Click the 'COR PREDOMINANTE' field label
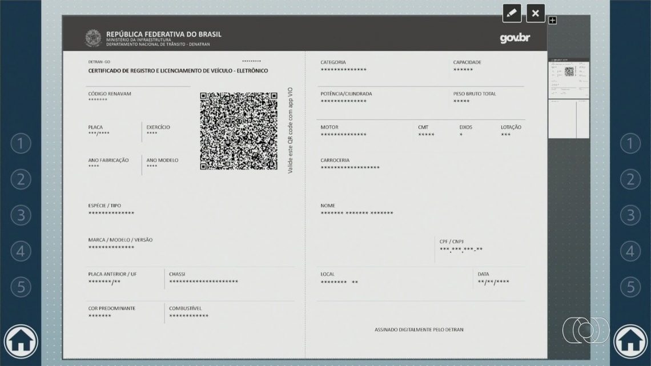This screenshot has height=366, width=651. tap(112, 308)
